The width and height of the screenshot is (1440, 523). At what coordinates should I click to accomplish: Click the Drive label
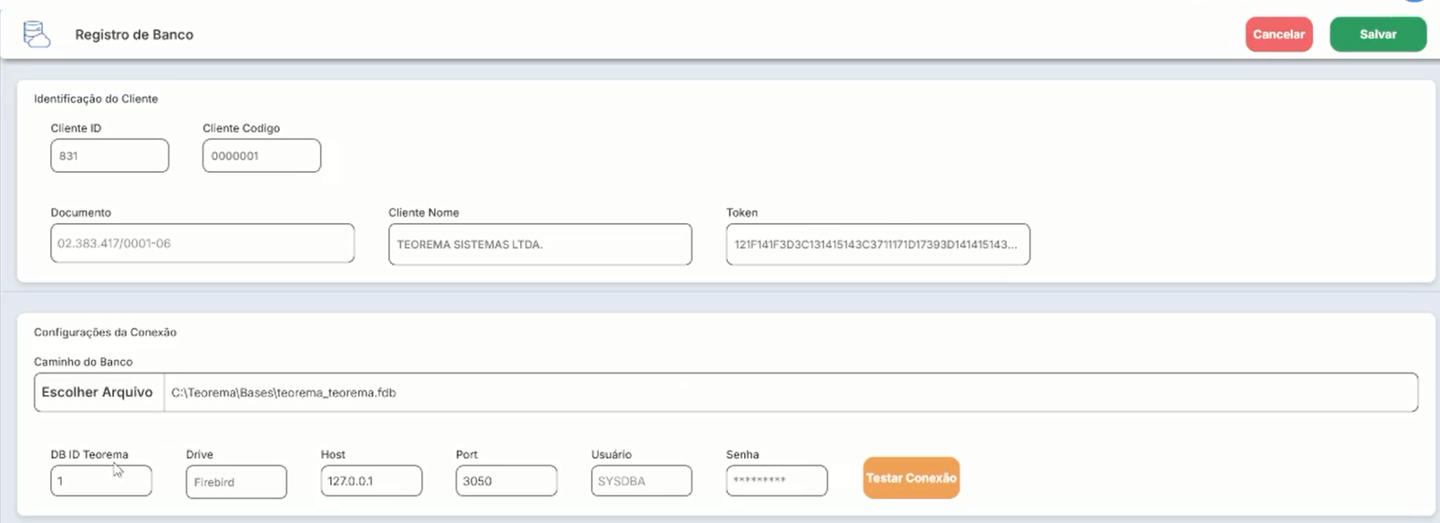tap(199, 454)
